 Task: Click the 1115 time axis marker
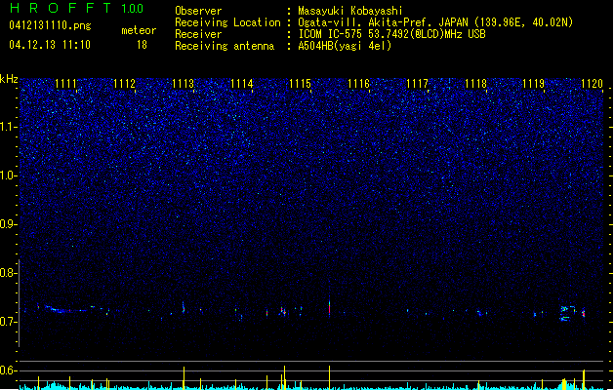click(300, 84)
